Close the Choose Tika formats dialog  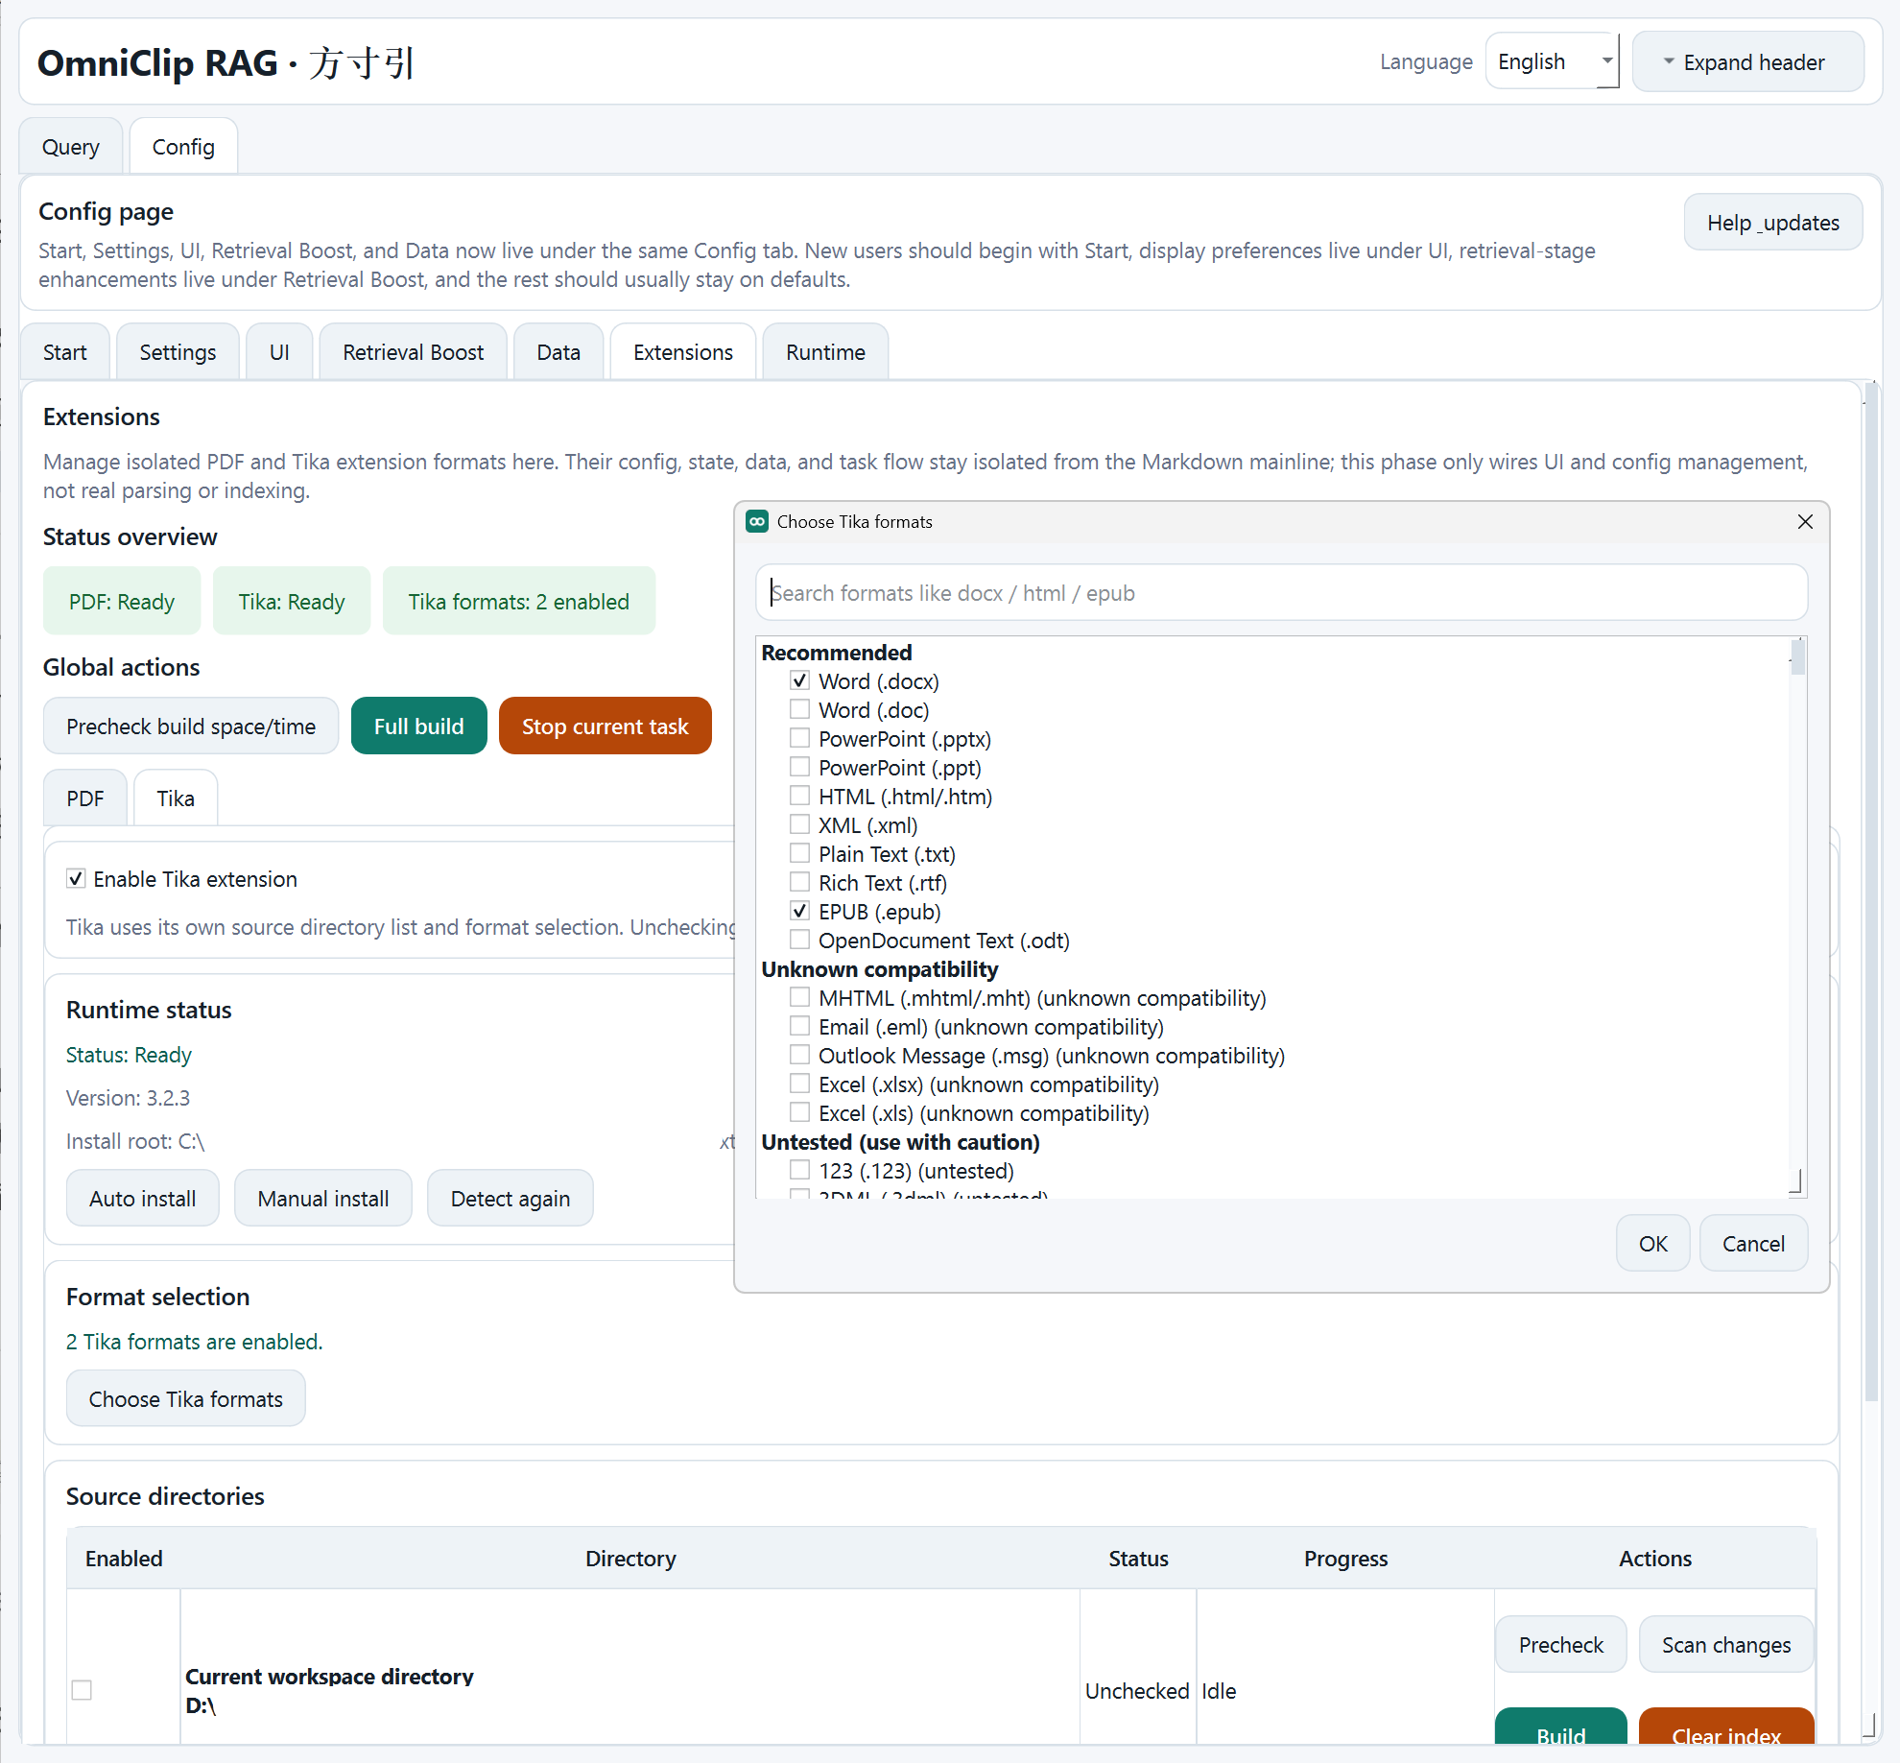(1804, 521)
